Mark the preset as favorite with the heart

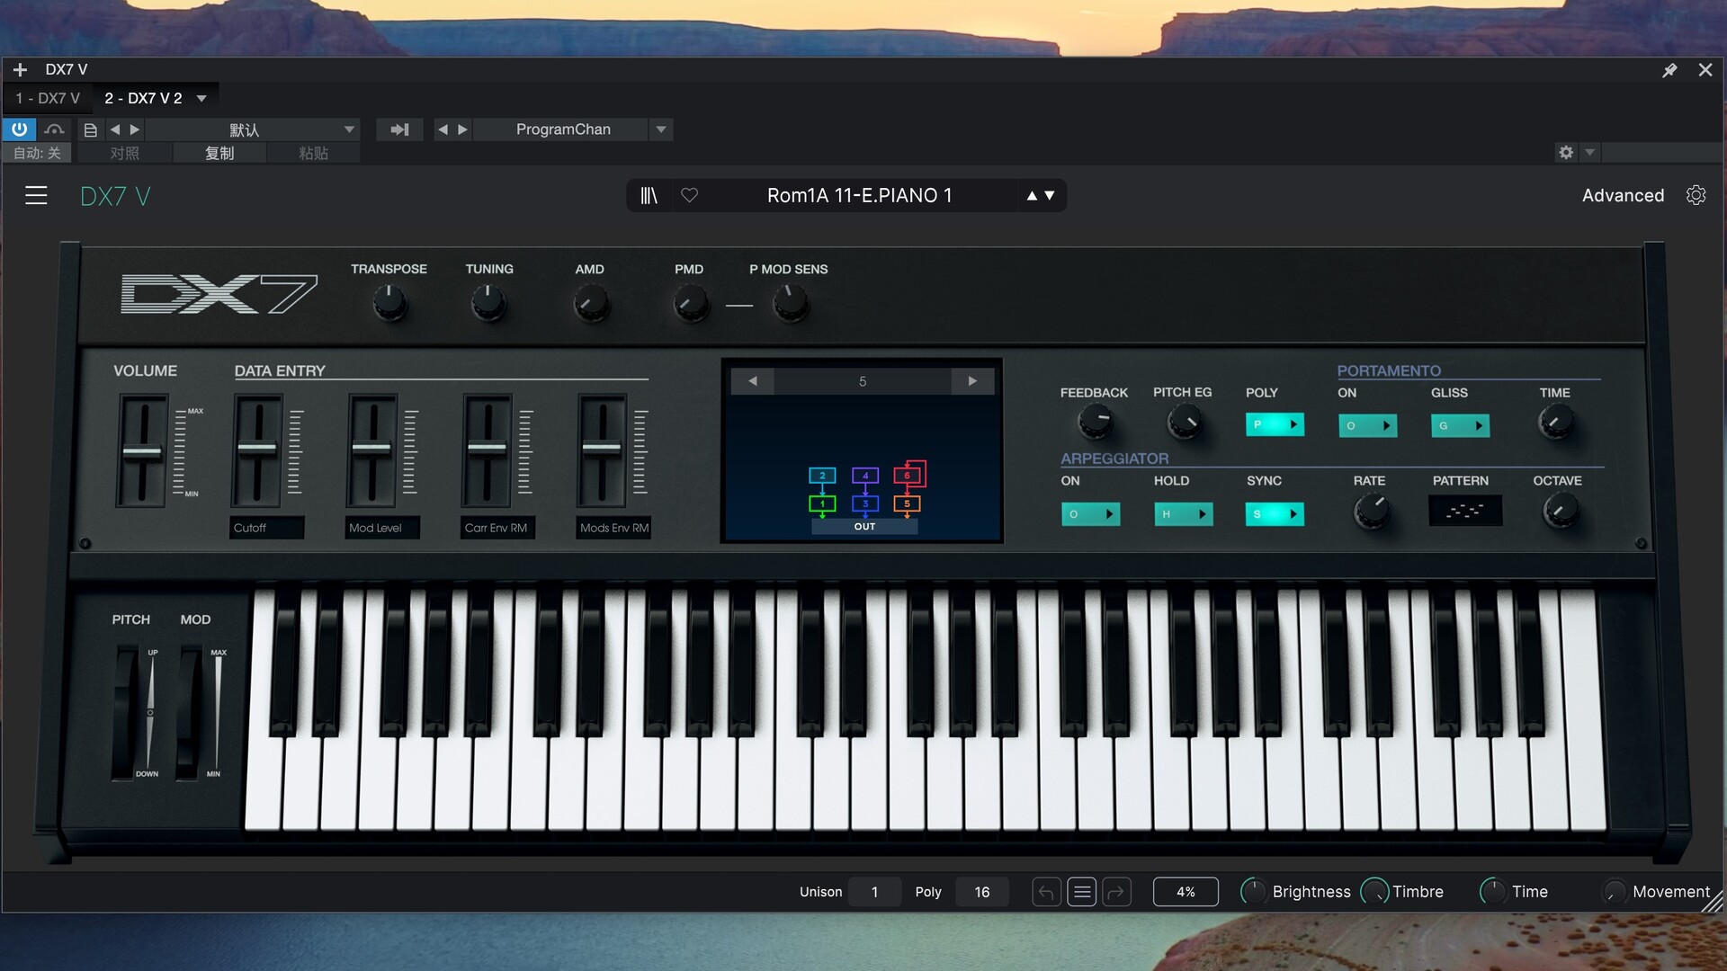tap(689, 195)
